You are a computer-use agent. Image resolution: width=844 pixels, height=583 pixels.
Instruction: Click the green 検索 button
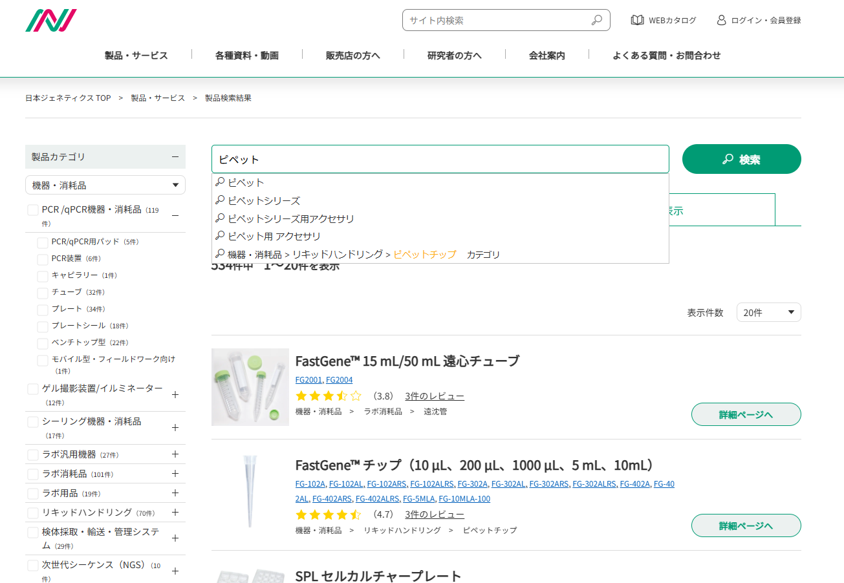(742, 159)
